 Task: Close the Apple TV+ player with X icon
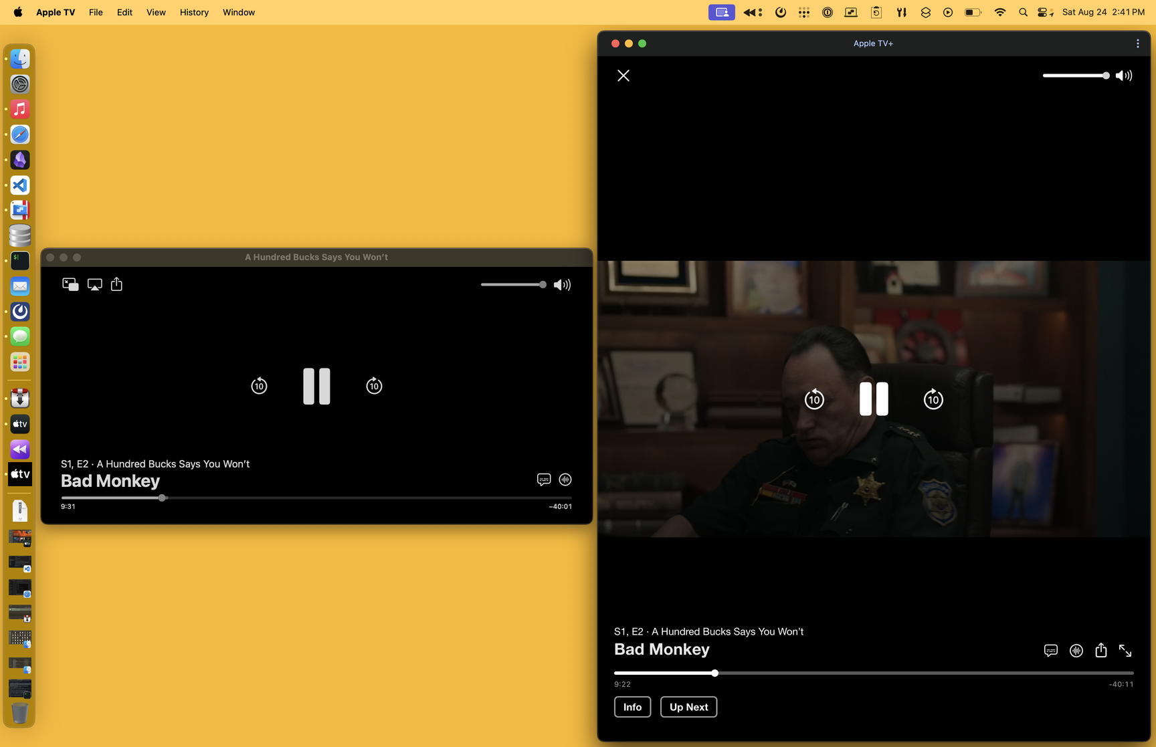623,76
